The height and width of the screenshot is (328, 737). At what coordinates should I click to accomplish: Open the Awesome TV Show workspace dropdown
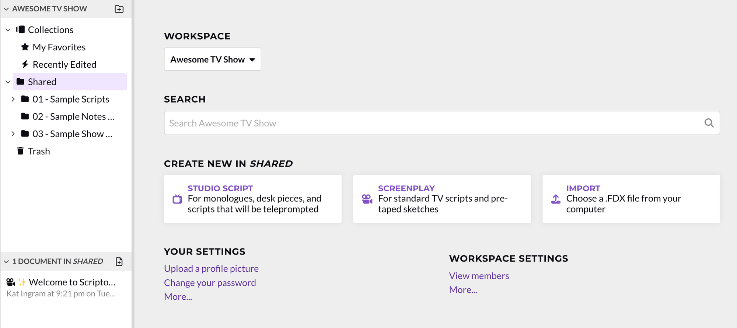(x=212, y=59)
